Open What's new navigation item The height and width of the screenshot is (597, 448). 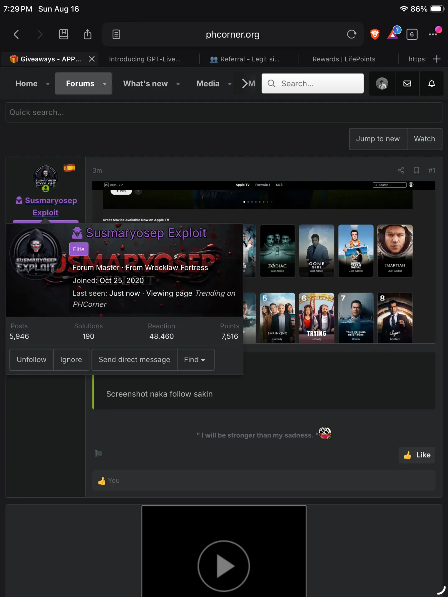click(x=145, y=84)
